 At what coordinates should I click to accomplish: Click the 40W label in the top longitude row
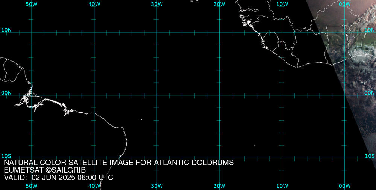[x=94, y=4]
